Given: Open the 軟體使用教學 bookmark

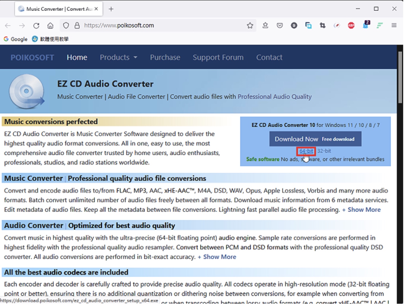Looking at the screenshot, I should click(50, 39).
